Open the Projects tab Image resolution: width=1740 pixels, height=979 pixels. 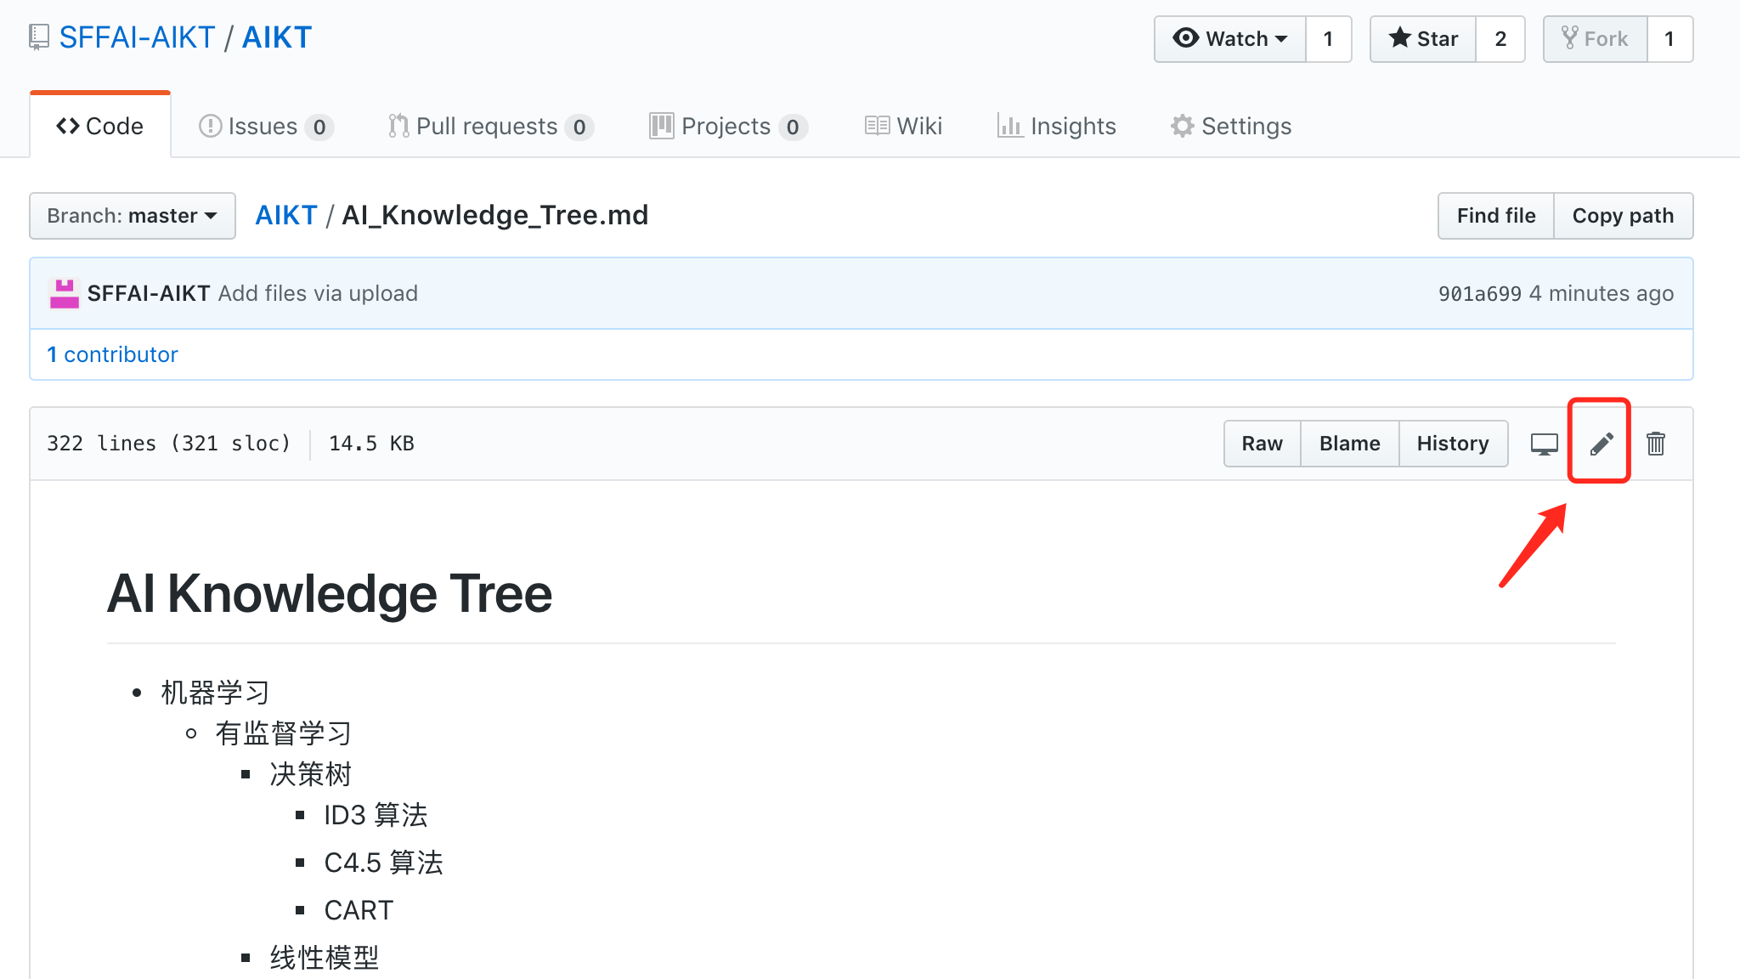pos(727,127)
